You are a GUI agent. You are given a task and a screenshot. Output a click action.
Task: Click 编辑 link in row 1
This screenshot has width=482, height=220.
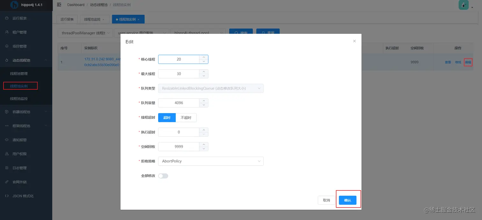[468, 62]
